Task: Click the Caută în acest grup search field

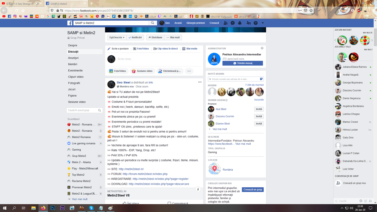Action: coord(85,110)
